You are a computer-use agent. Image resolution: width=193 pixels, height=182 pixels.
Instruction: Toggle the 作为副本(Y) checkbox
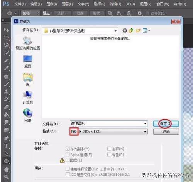pyautogui.click(x=68, y=149)
